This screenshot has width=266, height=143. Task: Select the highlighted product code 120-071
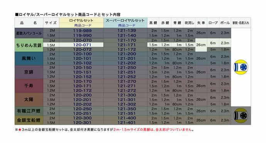click(x=82, y=45)
